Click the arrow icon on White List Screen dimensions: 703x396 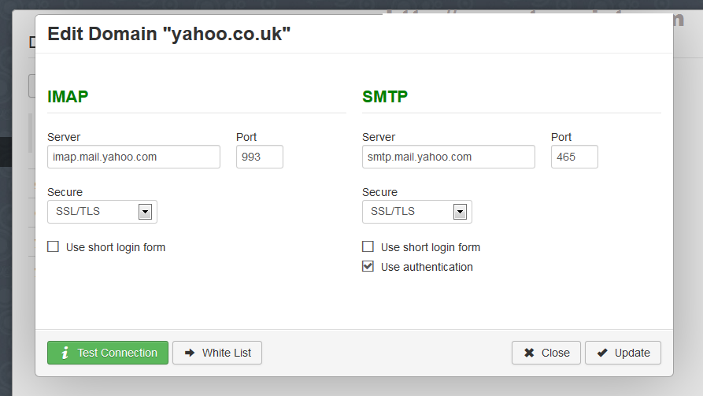click(x=190, y=353)
